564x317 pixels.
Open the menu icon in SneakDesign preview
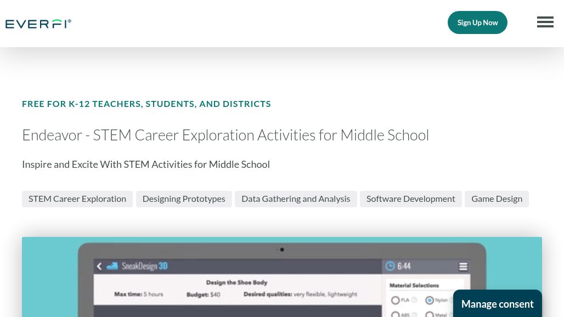(463, 267)
